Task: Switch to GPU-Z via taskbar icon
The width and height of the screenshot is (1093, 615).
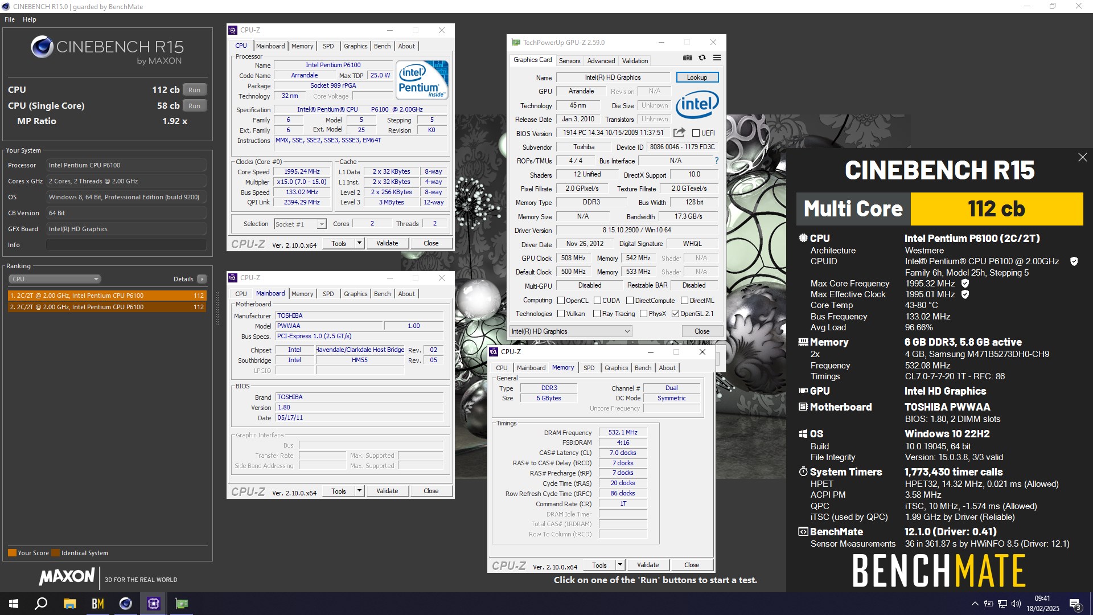Action: [x=181, y=604]
